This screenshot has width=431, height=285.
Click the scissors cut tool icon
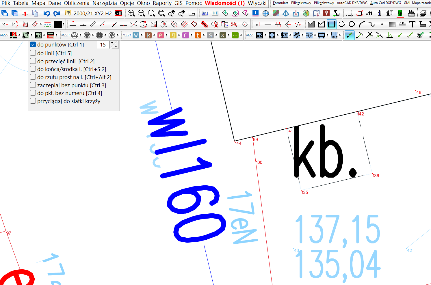point(234,24)
